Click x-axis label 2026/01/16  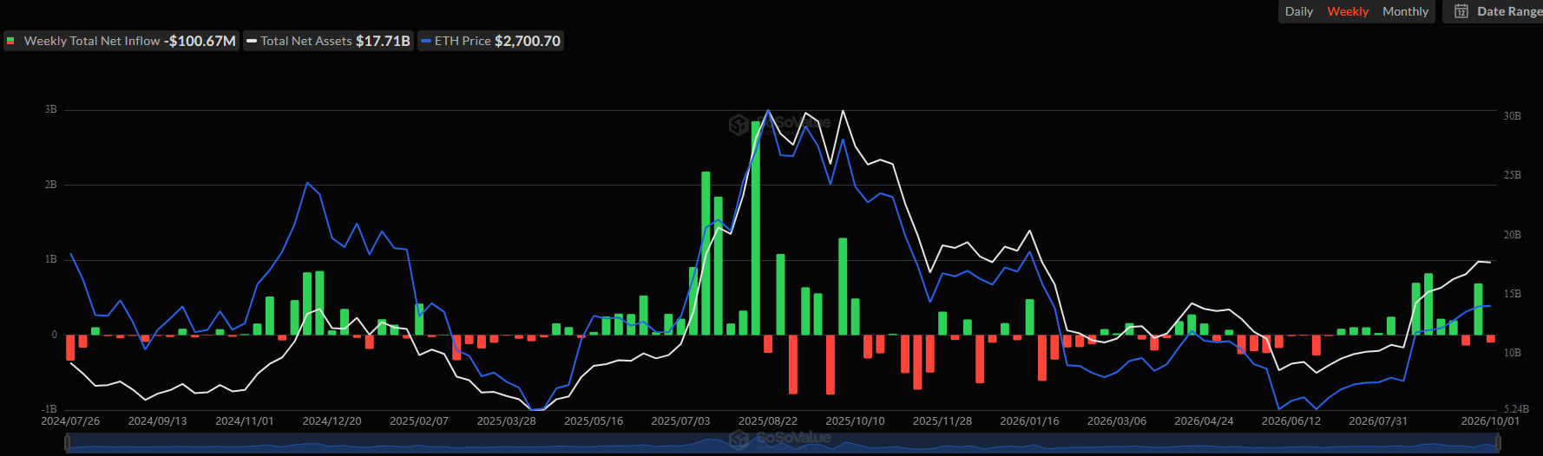click(x=1029, y=420)
